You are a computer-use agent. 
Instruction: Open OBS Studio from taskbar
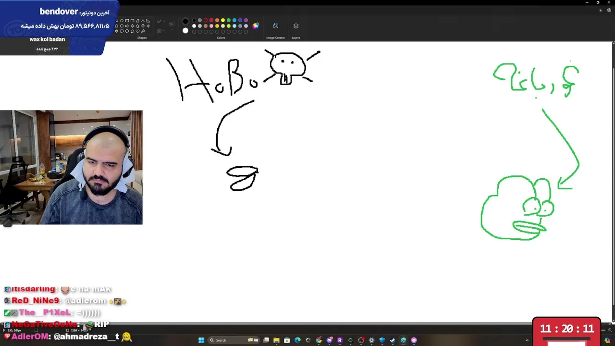pyautogui.click(x=361, y=340)
